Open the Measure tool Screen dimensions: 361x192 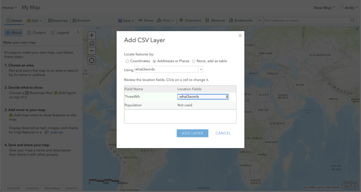(x=215, y=20)
